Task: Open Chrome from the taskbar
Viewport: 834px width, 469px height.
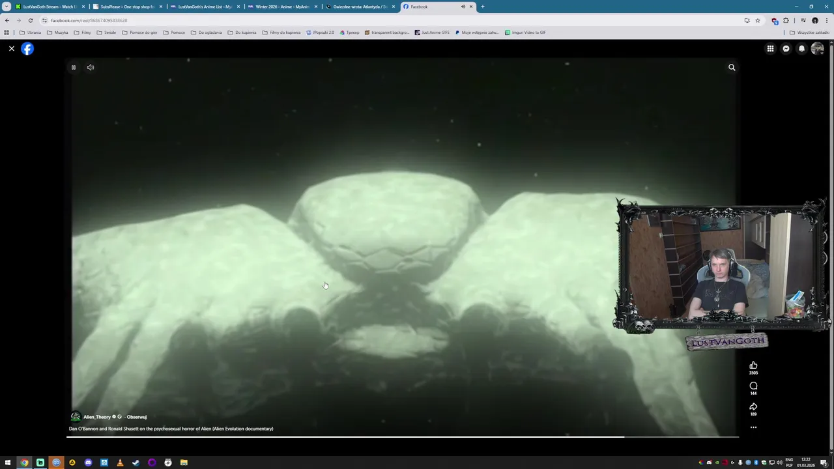Action: coord(24,462)
